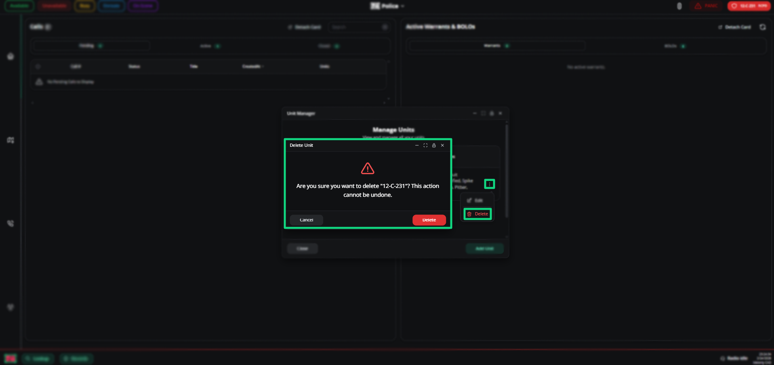Minimize the Delete Unit dialog
Screen dimensions: 774x365
(x=417, y=145)
